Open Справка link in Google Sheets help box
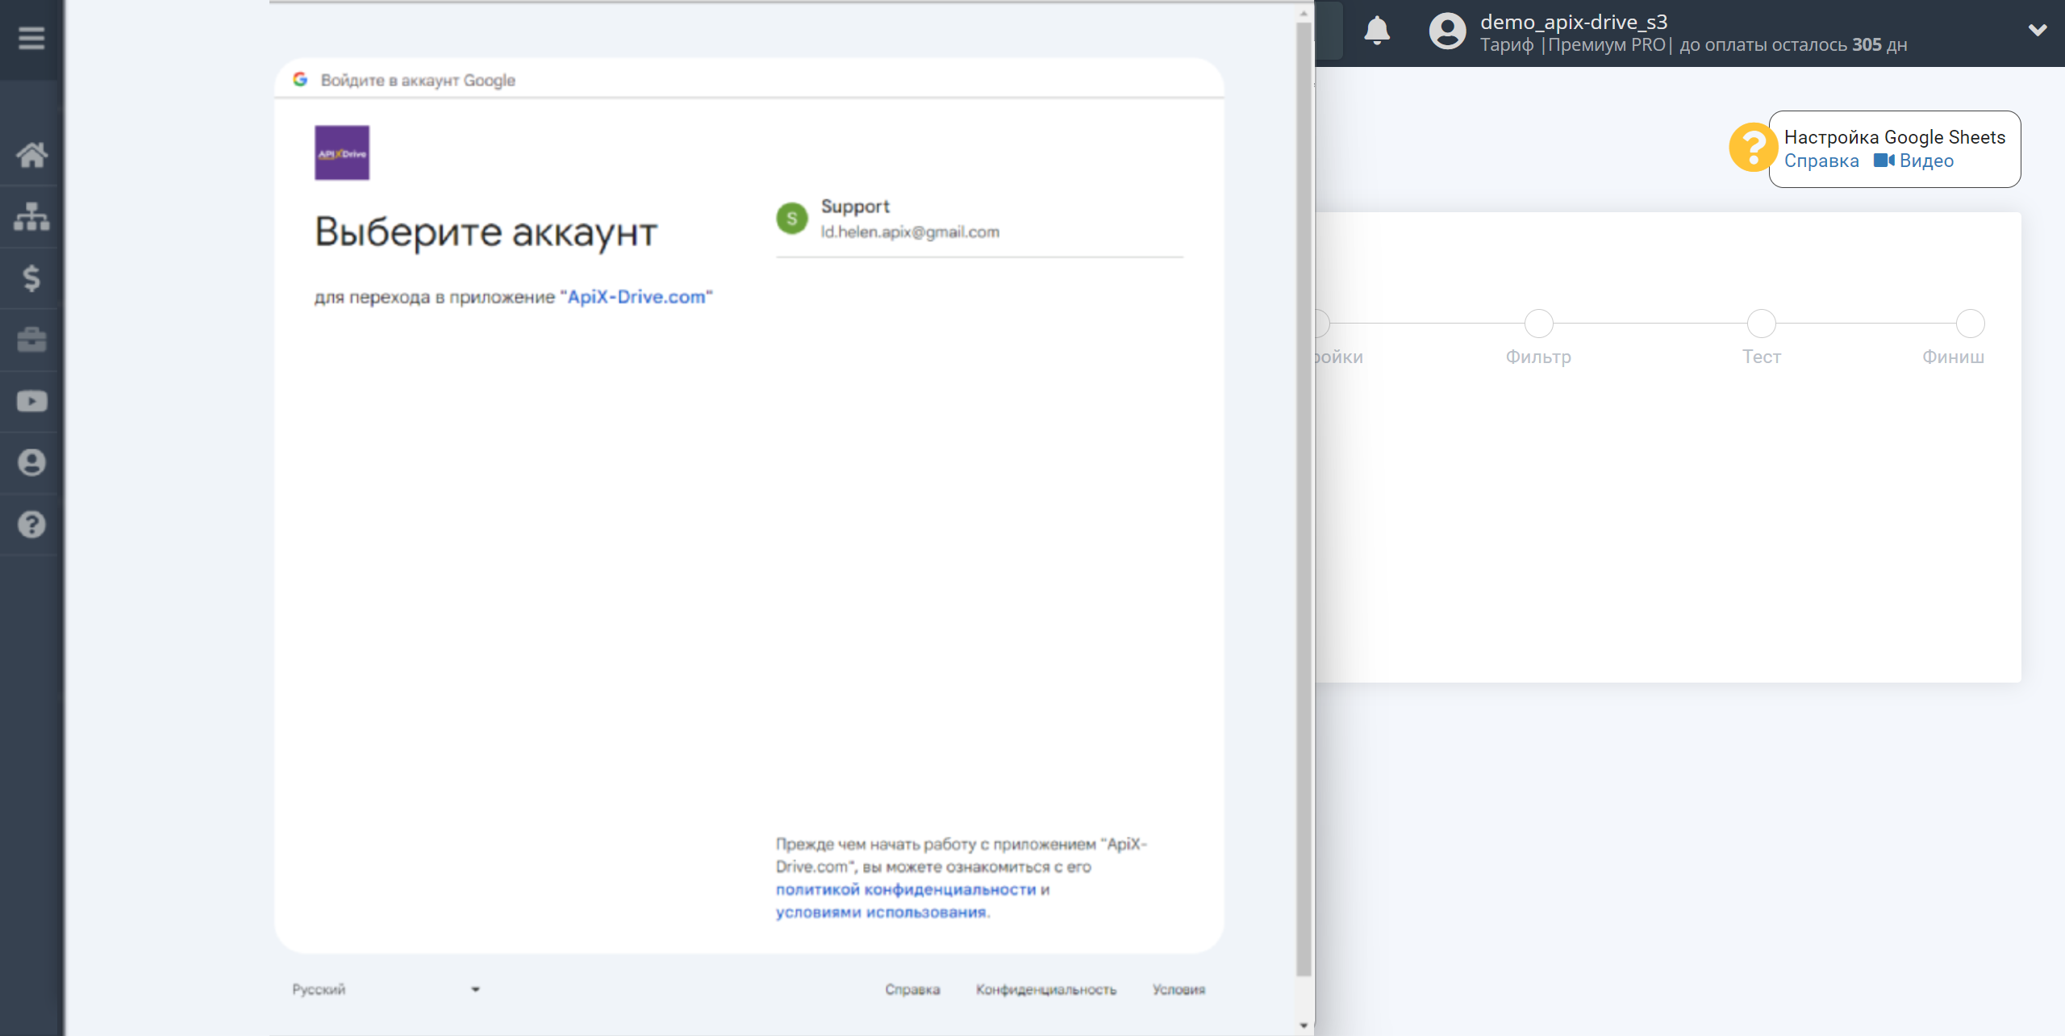This screenshot has height=1036, width=2065. point(1821,161)
